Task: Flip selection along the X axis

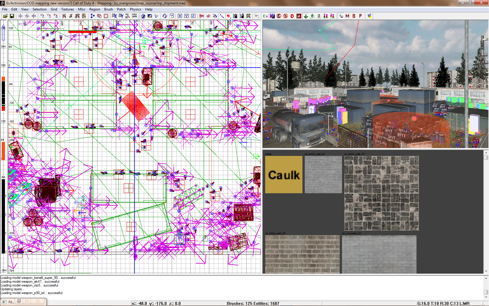Action: 20,16
